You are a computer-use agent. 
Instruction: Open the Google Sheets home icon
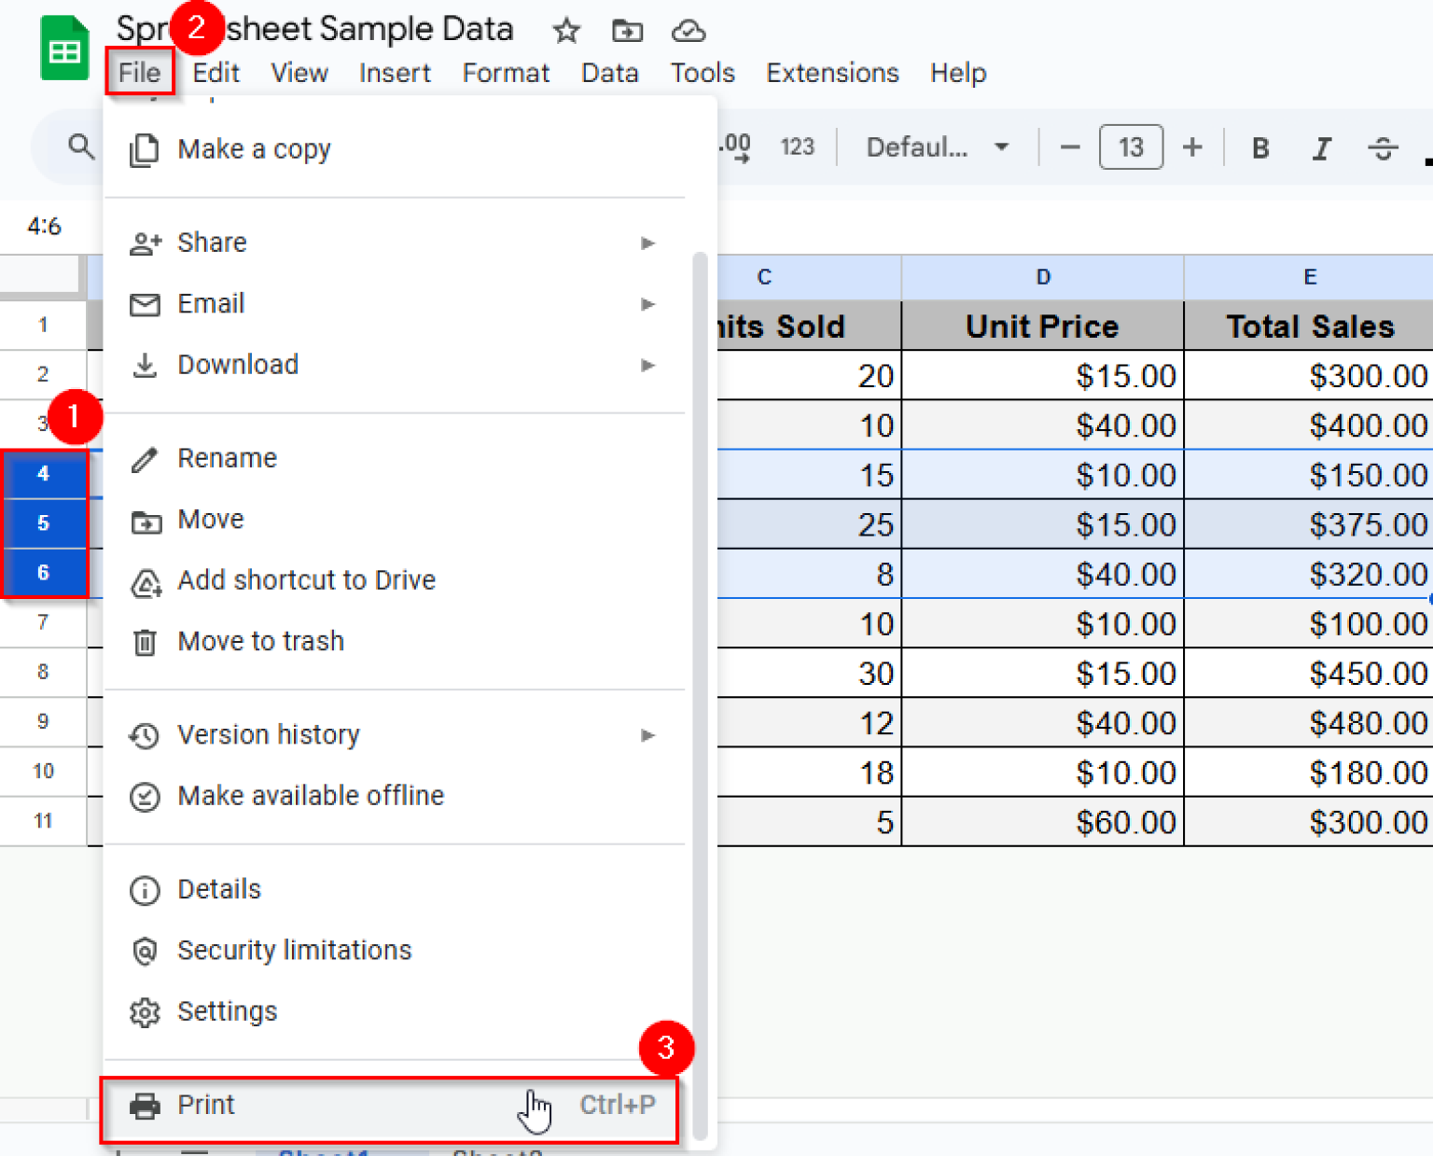click(x=63, y=50)
